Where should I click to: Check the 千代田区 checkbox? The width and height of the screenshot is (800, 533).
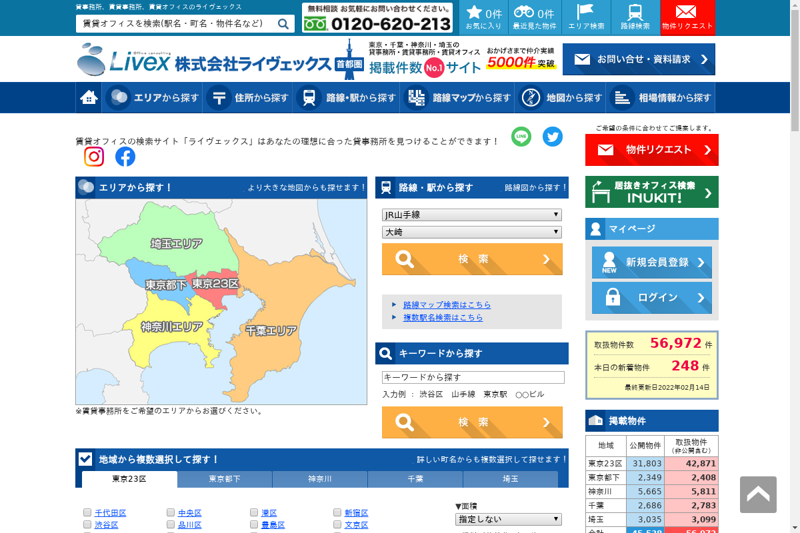87,512
